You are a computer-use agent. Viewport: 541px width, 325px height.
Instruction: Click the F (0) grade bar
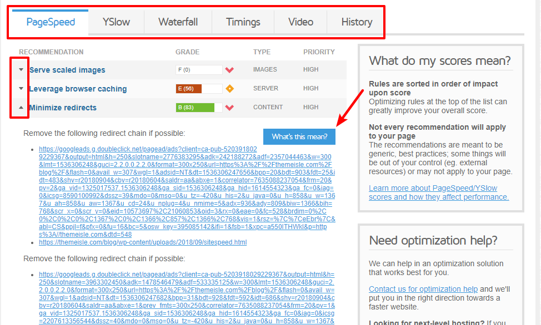[x=199, y=70]
